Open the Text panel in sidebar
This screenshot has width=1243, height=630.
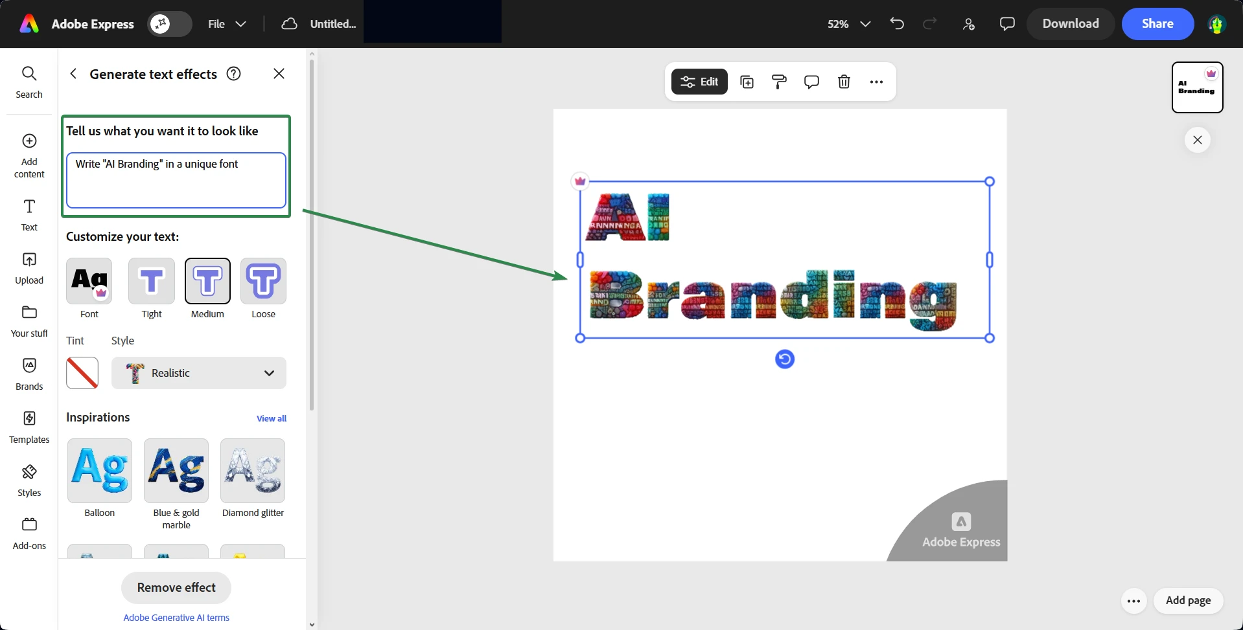[29, 215]
